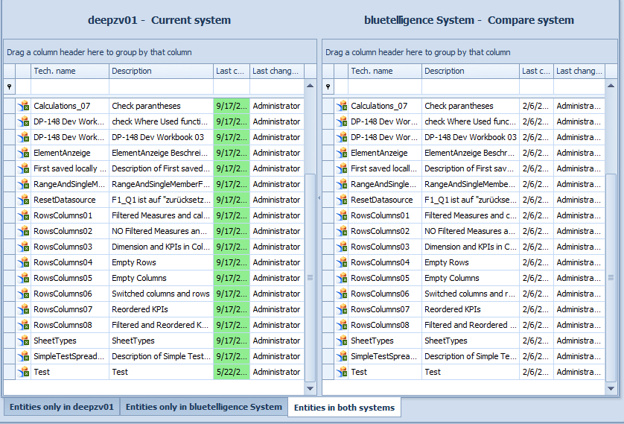The height and width of the screenshot is (424, 624).
Task: Click the ElementAnzeige icon in left grid
Action: (x=23, y=153)
